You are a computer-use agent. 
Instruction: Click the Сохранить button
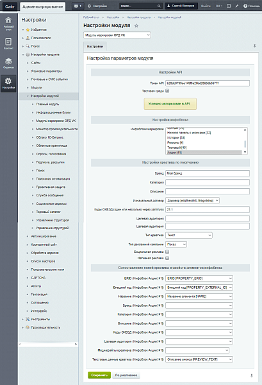(99, 375)
